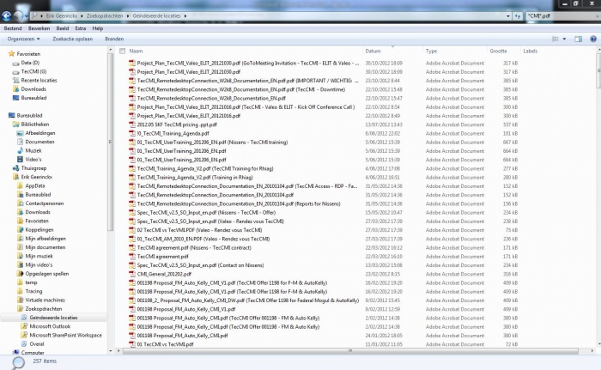Open the Bestand menu
The height and width of the screenshot is (370, 601).
[13, 28]
